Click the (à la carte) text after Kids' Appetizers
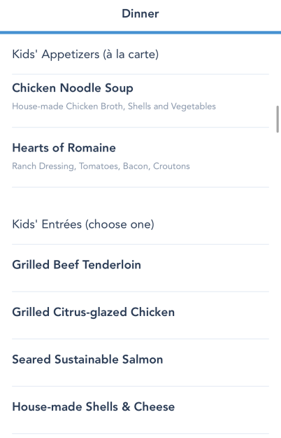The width and height of the screenshot is (281, 438). 131,54
